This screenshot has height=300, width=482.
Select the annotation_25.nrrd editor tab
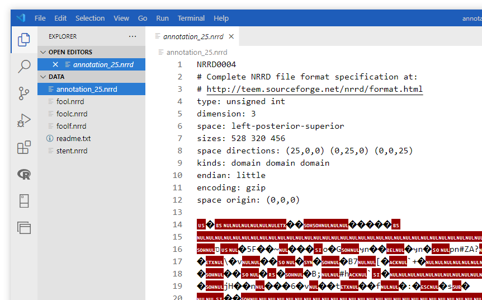point(193,37)
